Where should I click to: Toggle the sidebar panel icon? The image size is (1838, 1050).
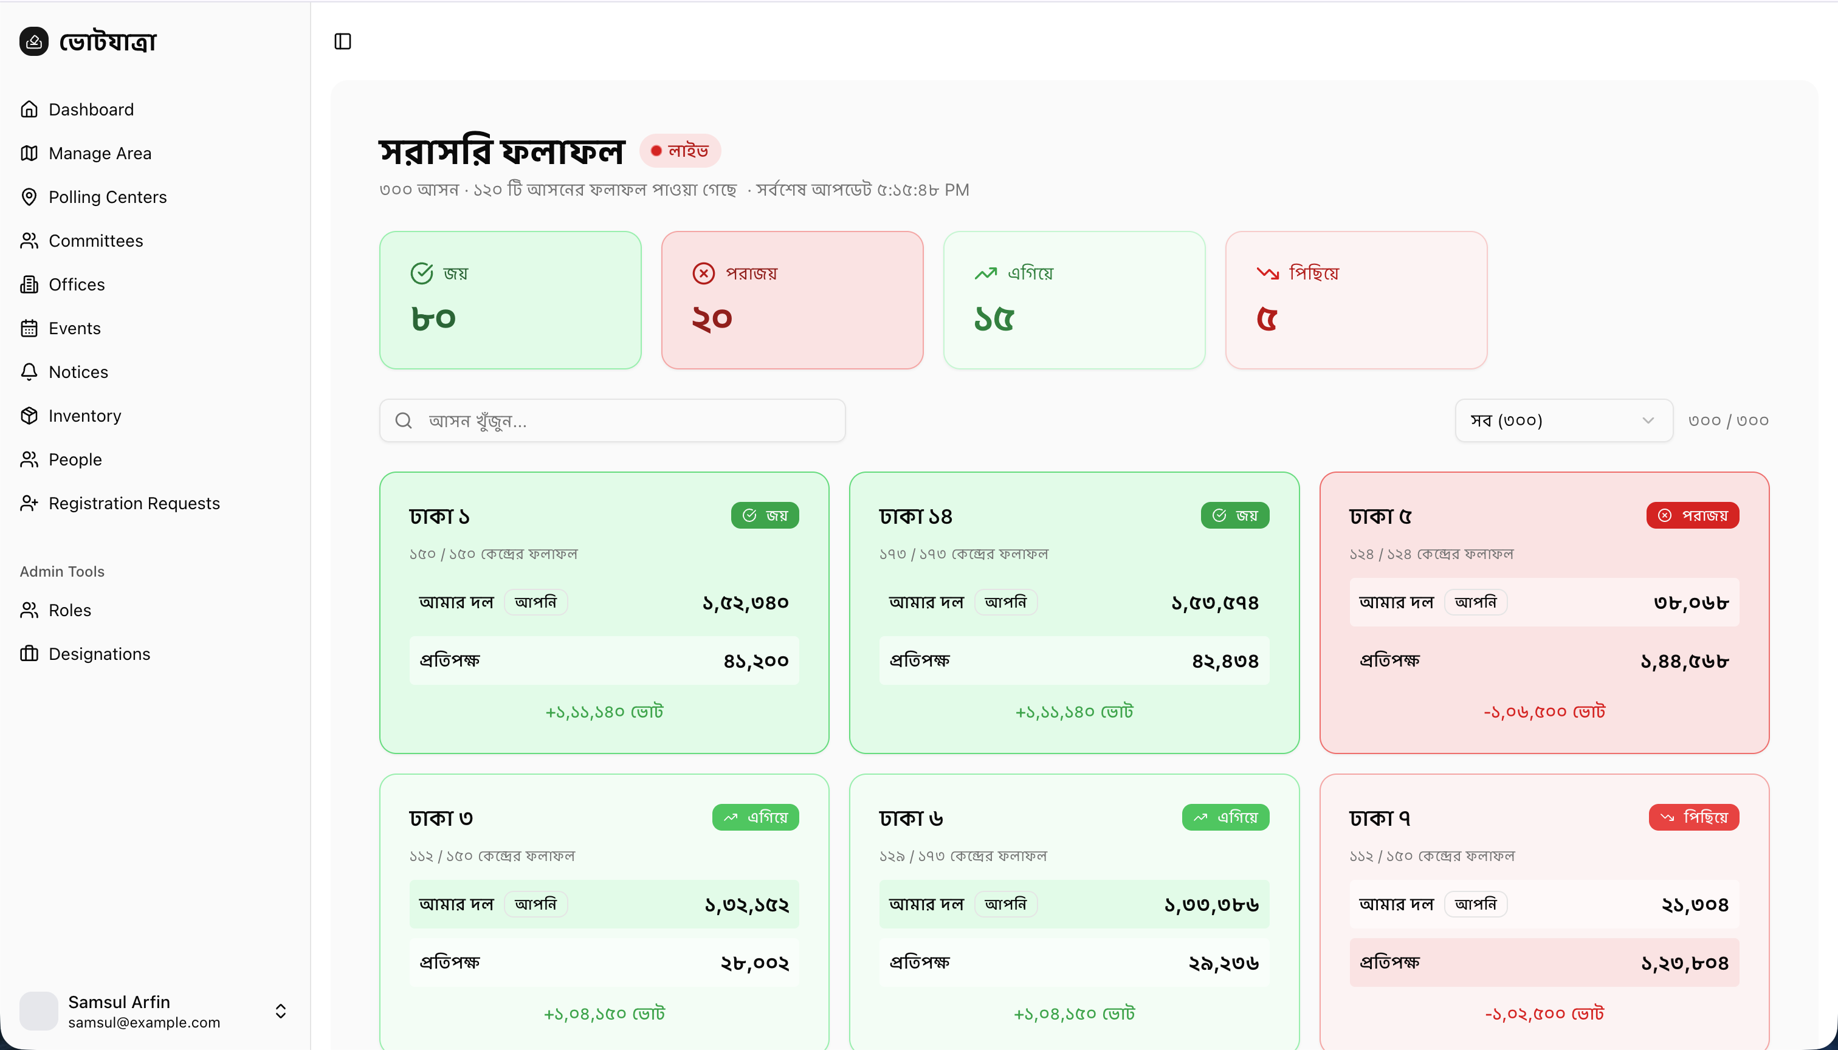coord(343,42)
